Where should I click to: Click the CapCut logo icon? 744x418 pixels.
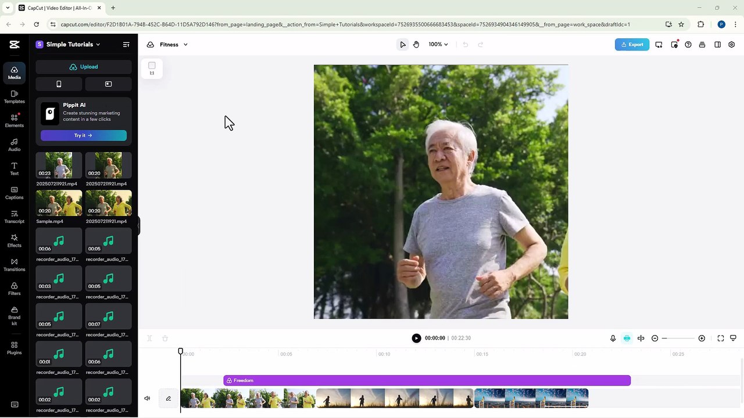point(15,44)
